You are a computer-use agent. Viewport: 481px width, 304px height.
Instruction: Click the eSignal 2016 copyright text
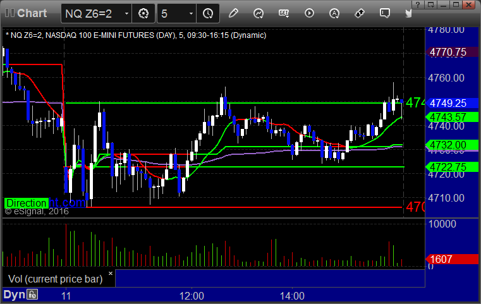coord(37,211)
